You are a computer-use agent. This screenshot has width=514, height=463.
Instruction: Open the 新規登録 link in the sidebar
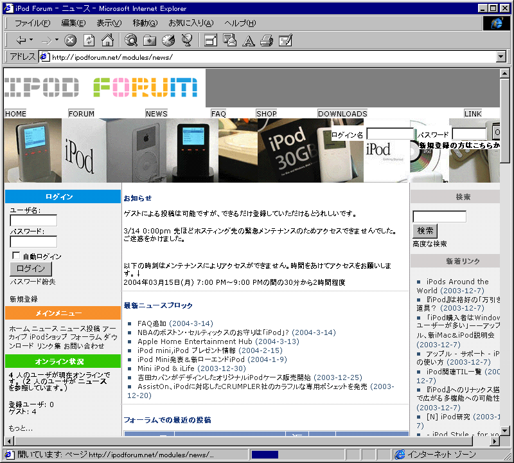coord(24,299)
